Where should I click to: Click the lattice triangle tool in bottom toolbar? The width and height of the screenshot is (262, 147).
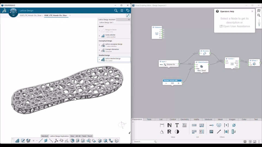[17, 141]
